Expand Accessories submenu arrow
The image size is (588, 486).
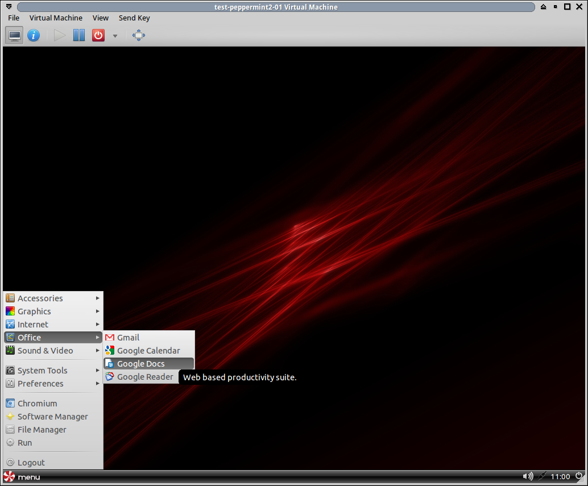[97, 298]
